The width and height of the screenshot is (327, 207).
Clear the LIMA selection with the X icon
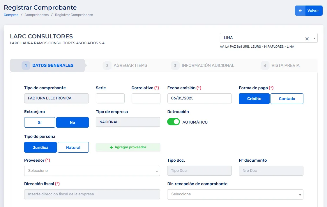(x=307, y=38)
